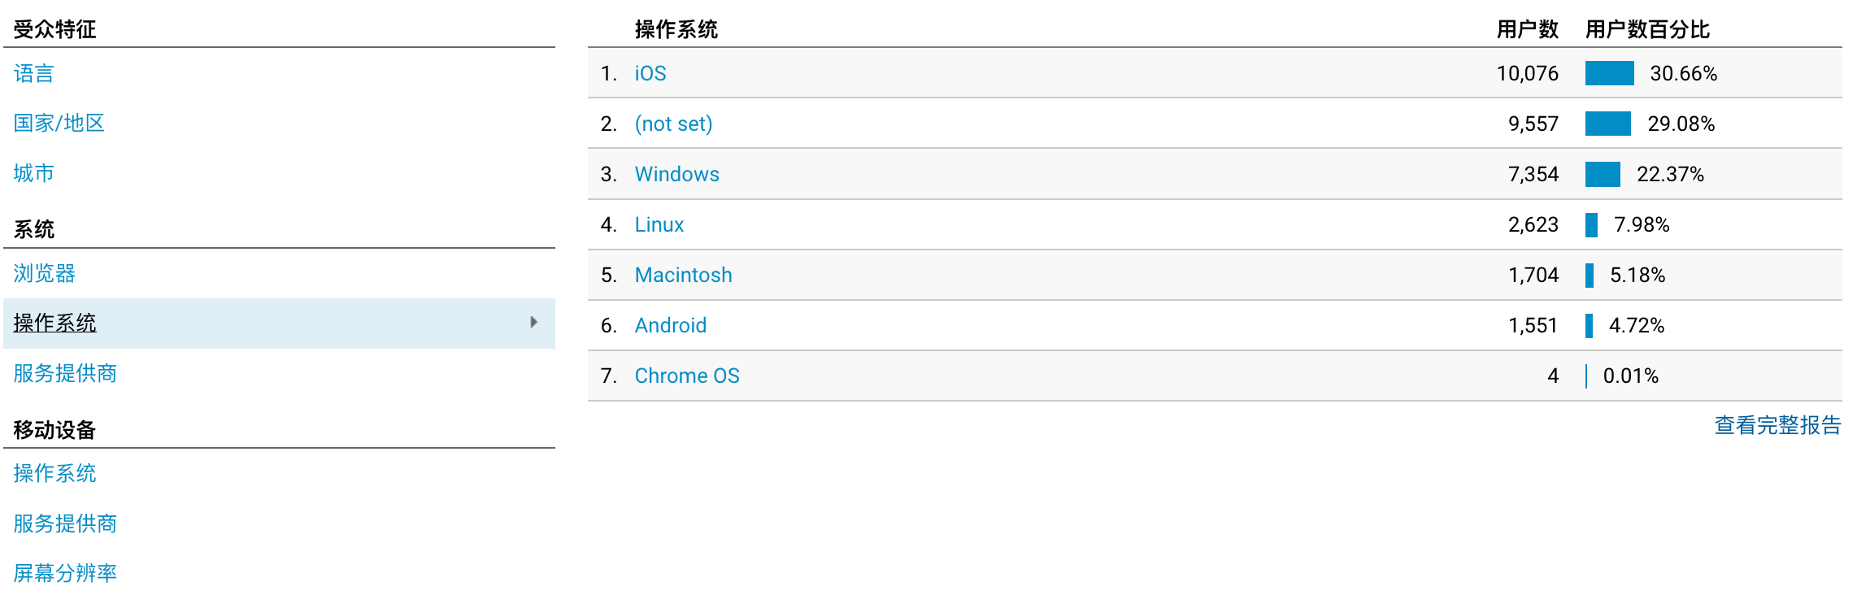Open iOS operating system row
Image resolution: width=1857 pixels, height=608 pixels.
coord(650,73)
